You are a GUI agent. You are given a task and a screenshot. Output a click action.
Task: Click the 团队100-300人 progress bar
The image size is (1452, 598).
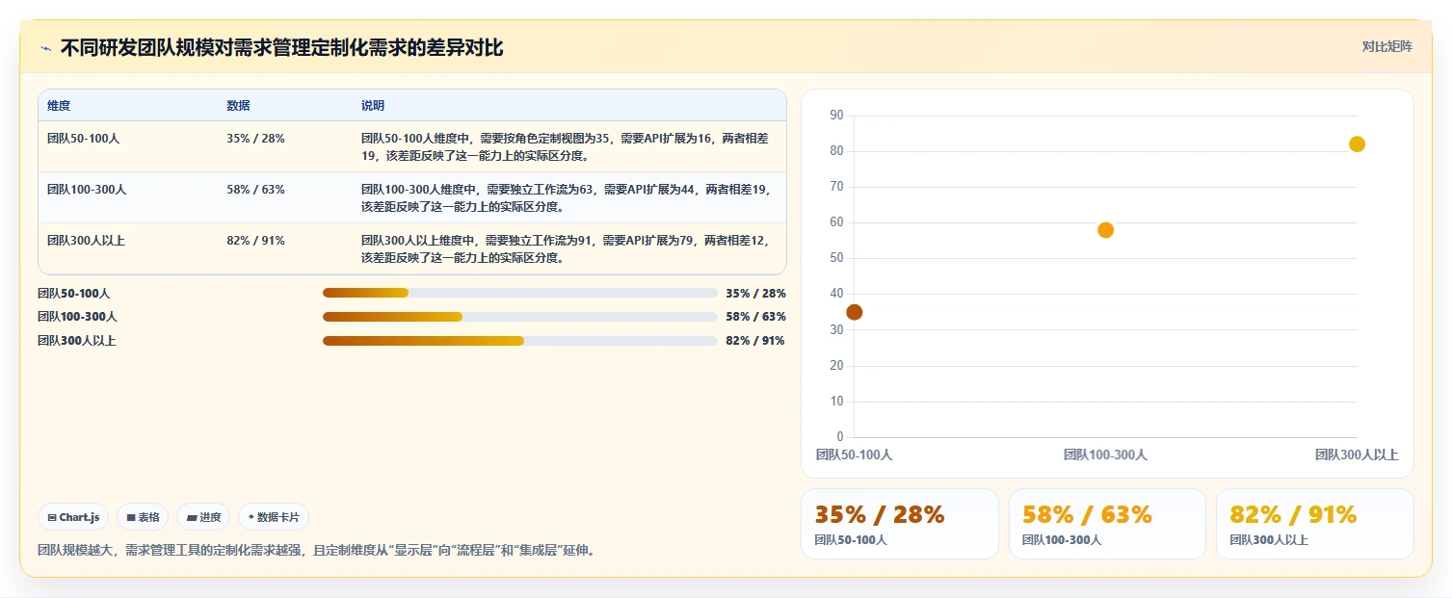click(520, 317)
